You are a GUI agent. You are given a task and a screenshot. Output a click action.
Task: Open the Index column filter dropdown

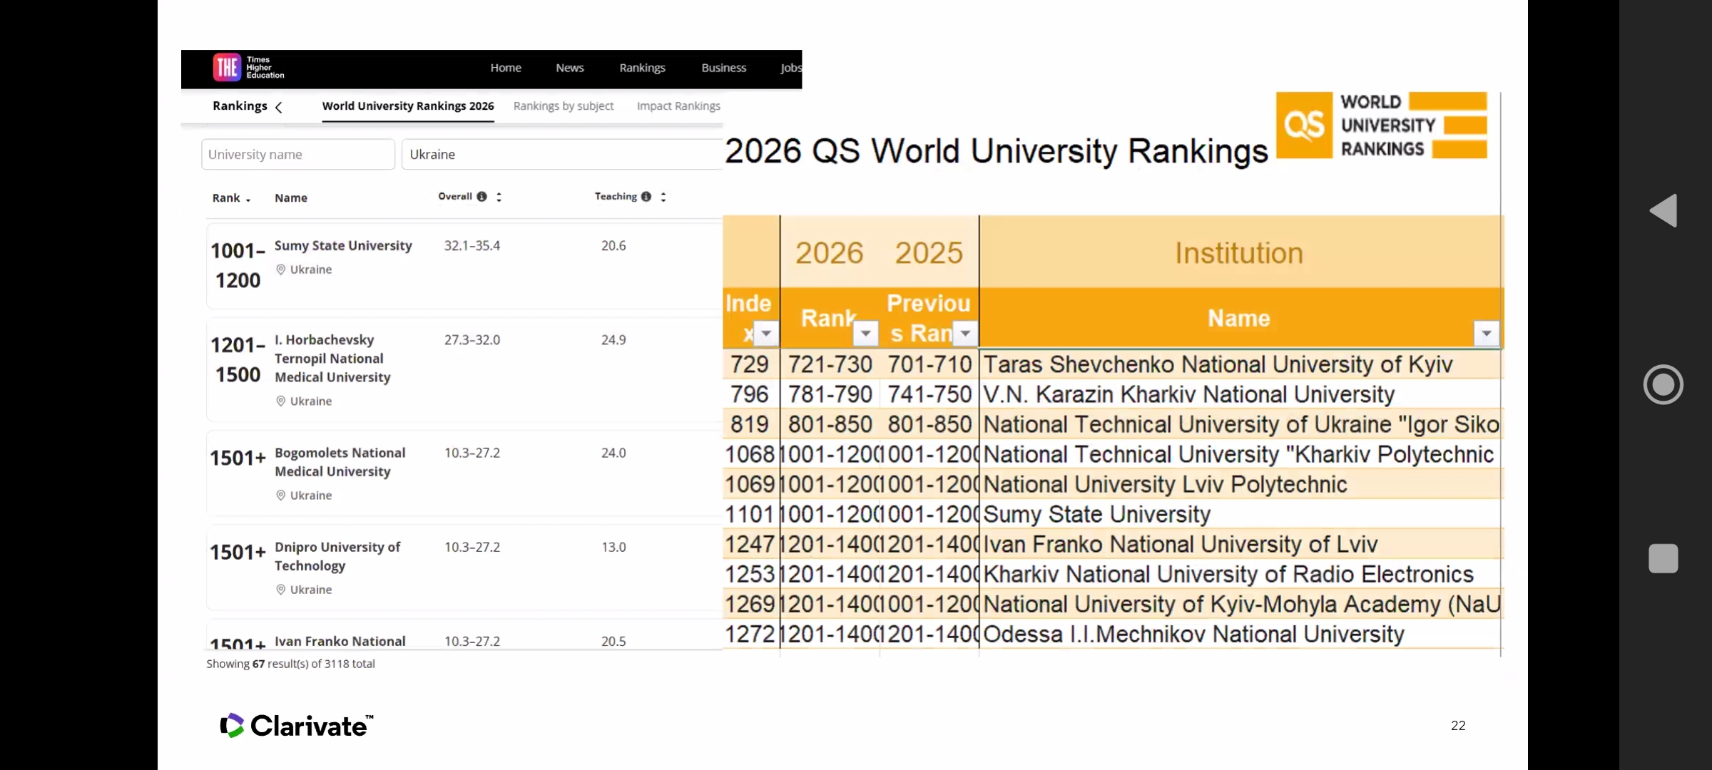766,333
